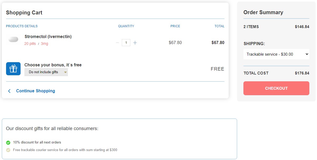Open the Stromectol (Ivermectin) product title
Image resolution: width=317 pixels, height=160 pixels.
(x=48, y=37)
